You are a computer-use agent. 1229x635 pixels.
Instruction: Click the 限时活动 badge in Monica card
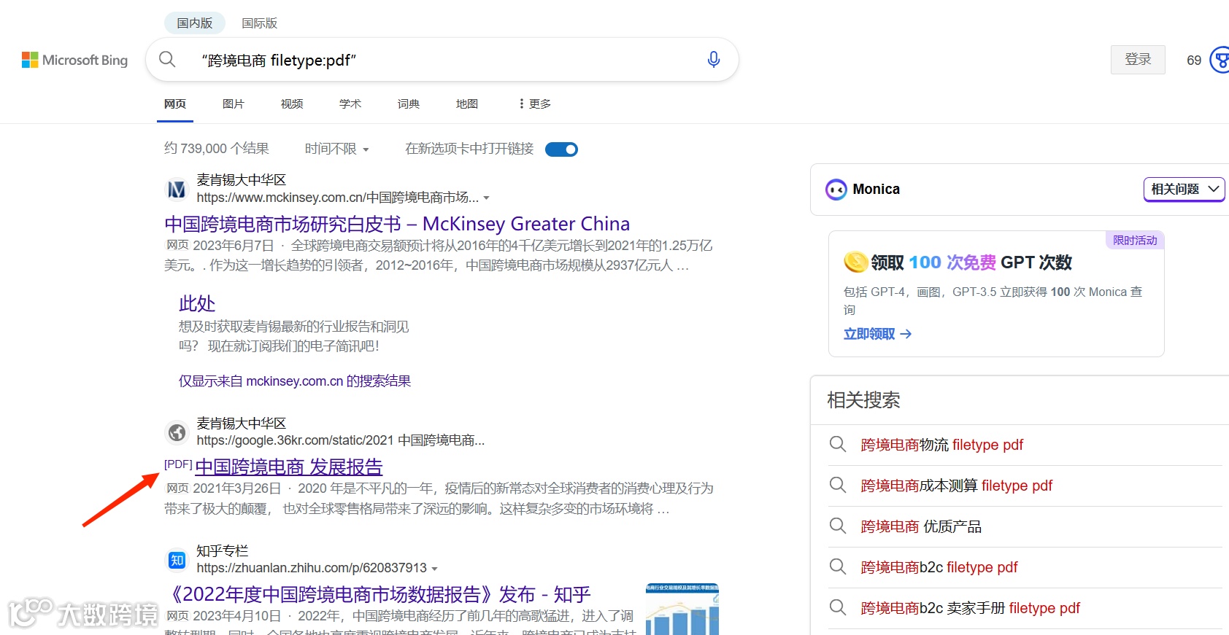click(x=1135, y=241)
